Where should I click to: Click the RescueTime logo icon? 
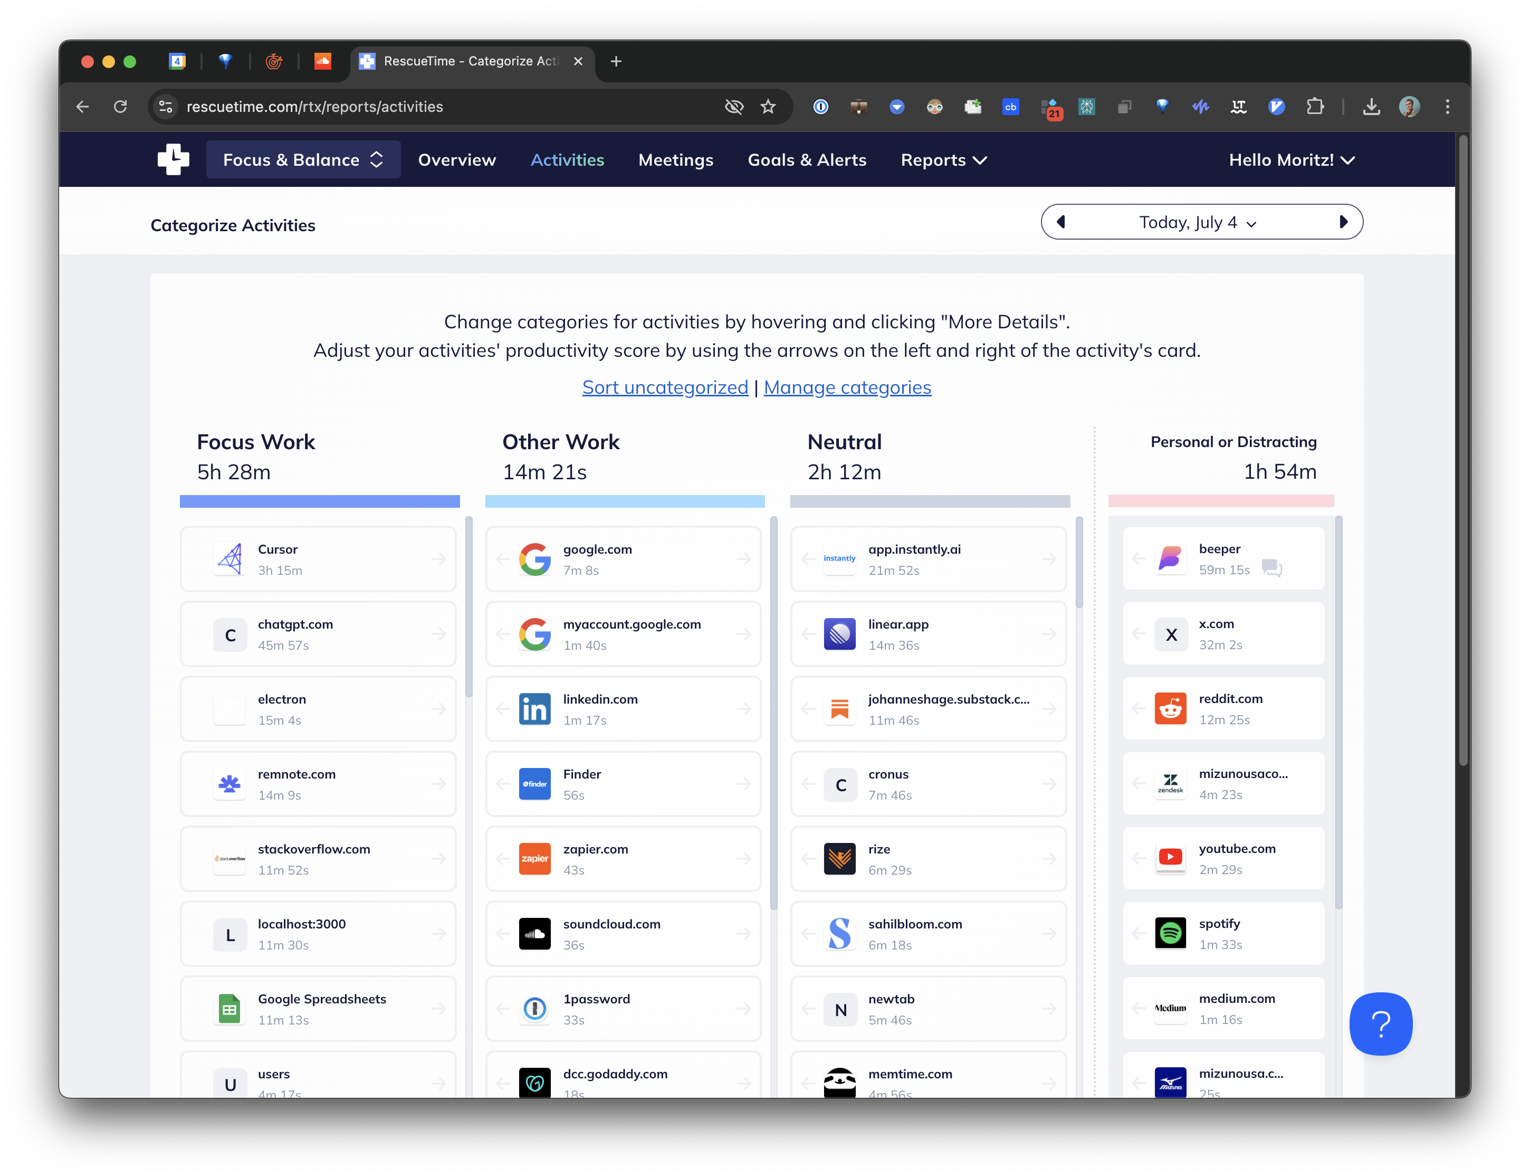[x=173, y=159]
